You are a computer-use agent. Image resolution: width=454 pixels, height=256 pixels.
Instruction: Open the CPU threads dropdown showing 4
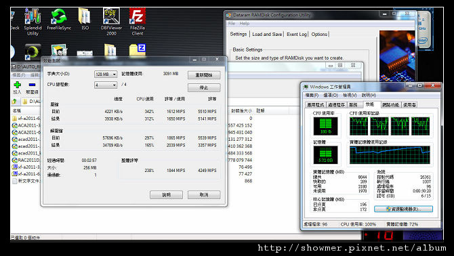(x=106, y=85)
